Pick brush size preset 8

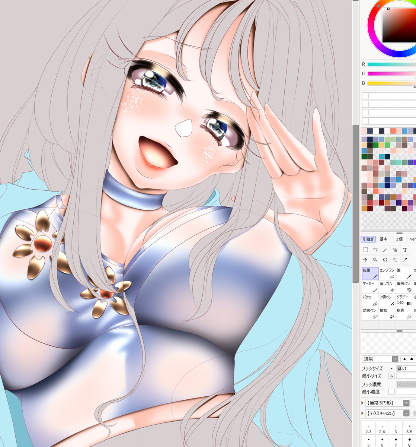click(409, 441)
